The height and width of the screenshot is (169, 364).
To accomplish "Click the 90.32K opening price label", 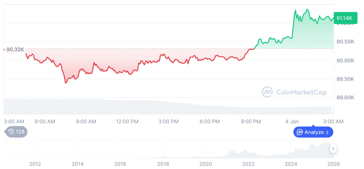I will point(15,49).
